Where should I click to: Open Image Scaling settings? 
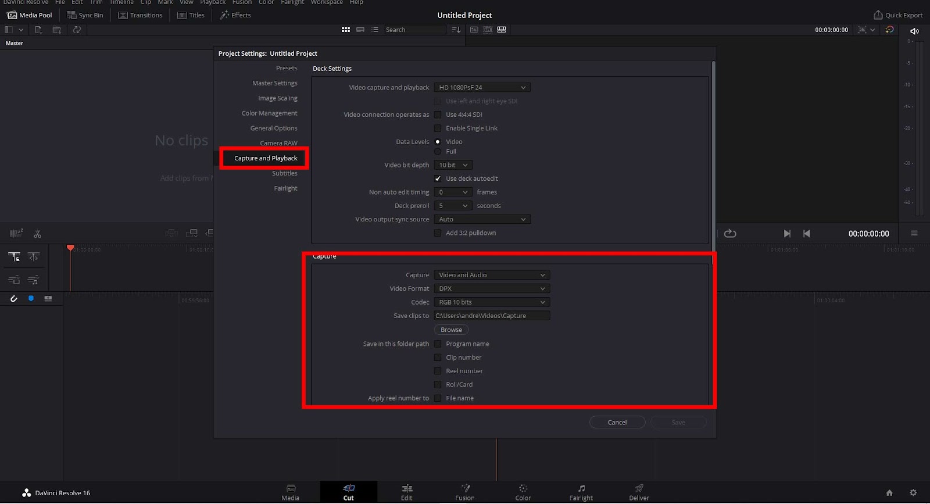point(278,98)
